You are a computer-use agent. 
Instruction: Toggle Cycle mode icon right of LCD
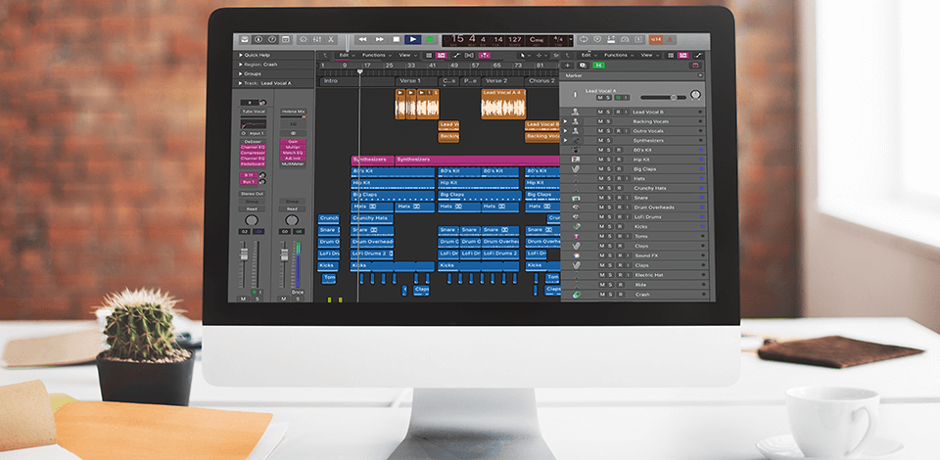(584, 39)
